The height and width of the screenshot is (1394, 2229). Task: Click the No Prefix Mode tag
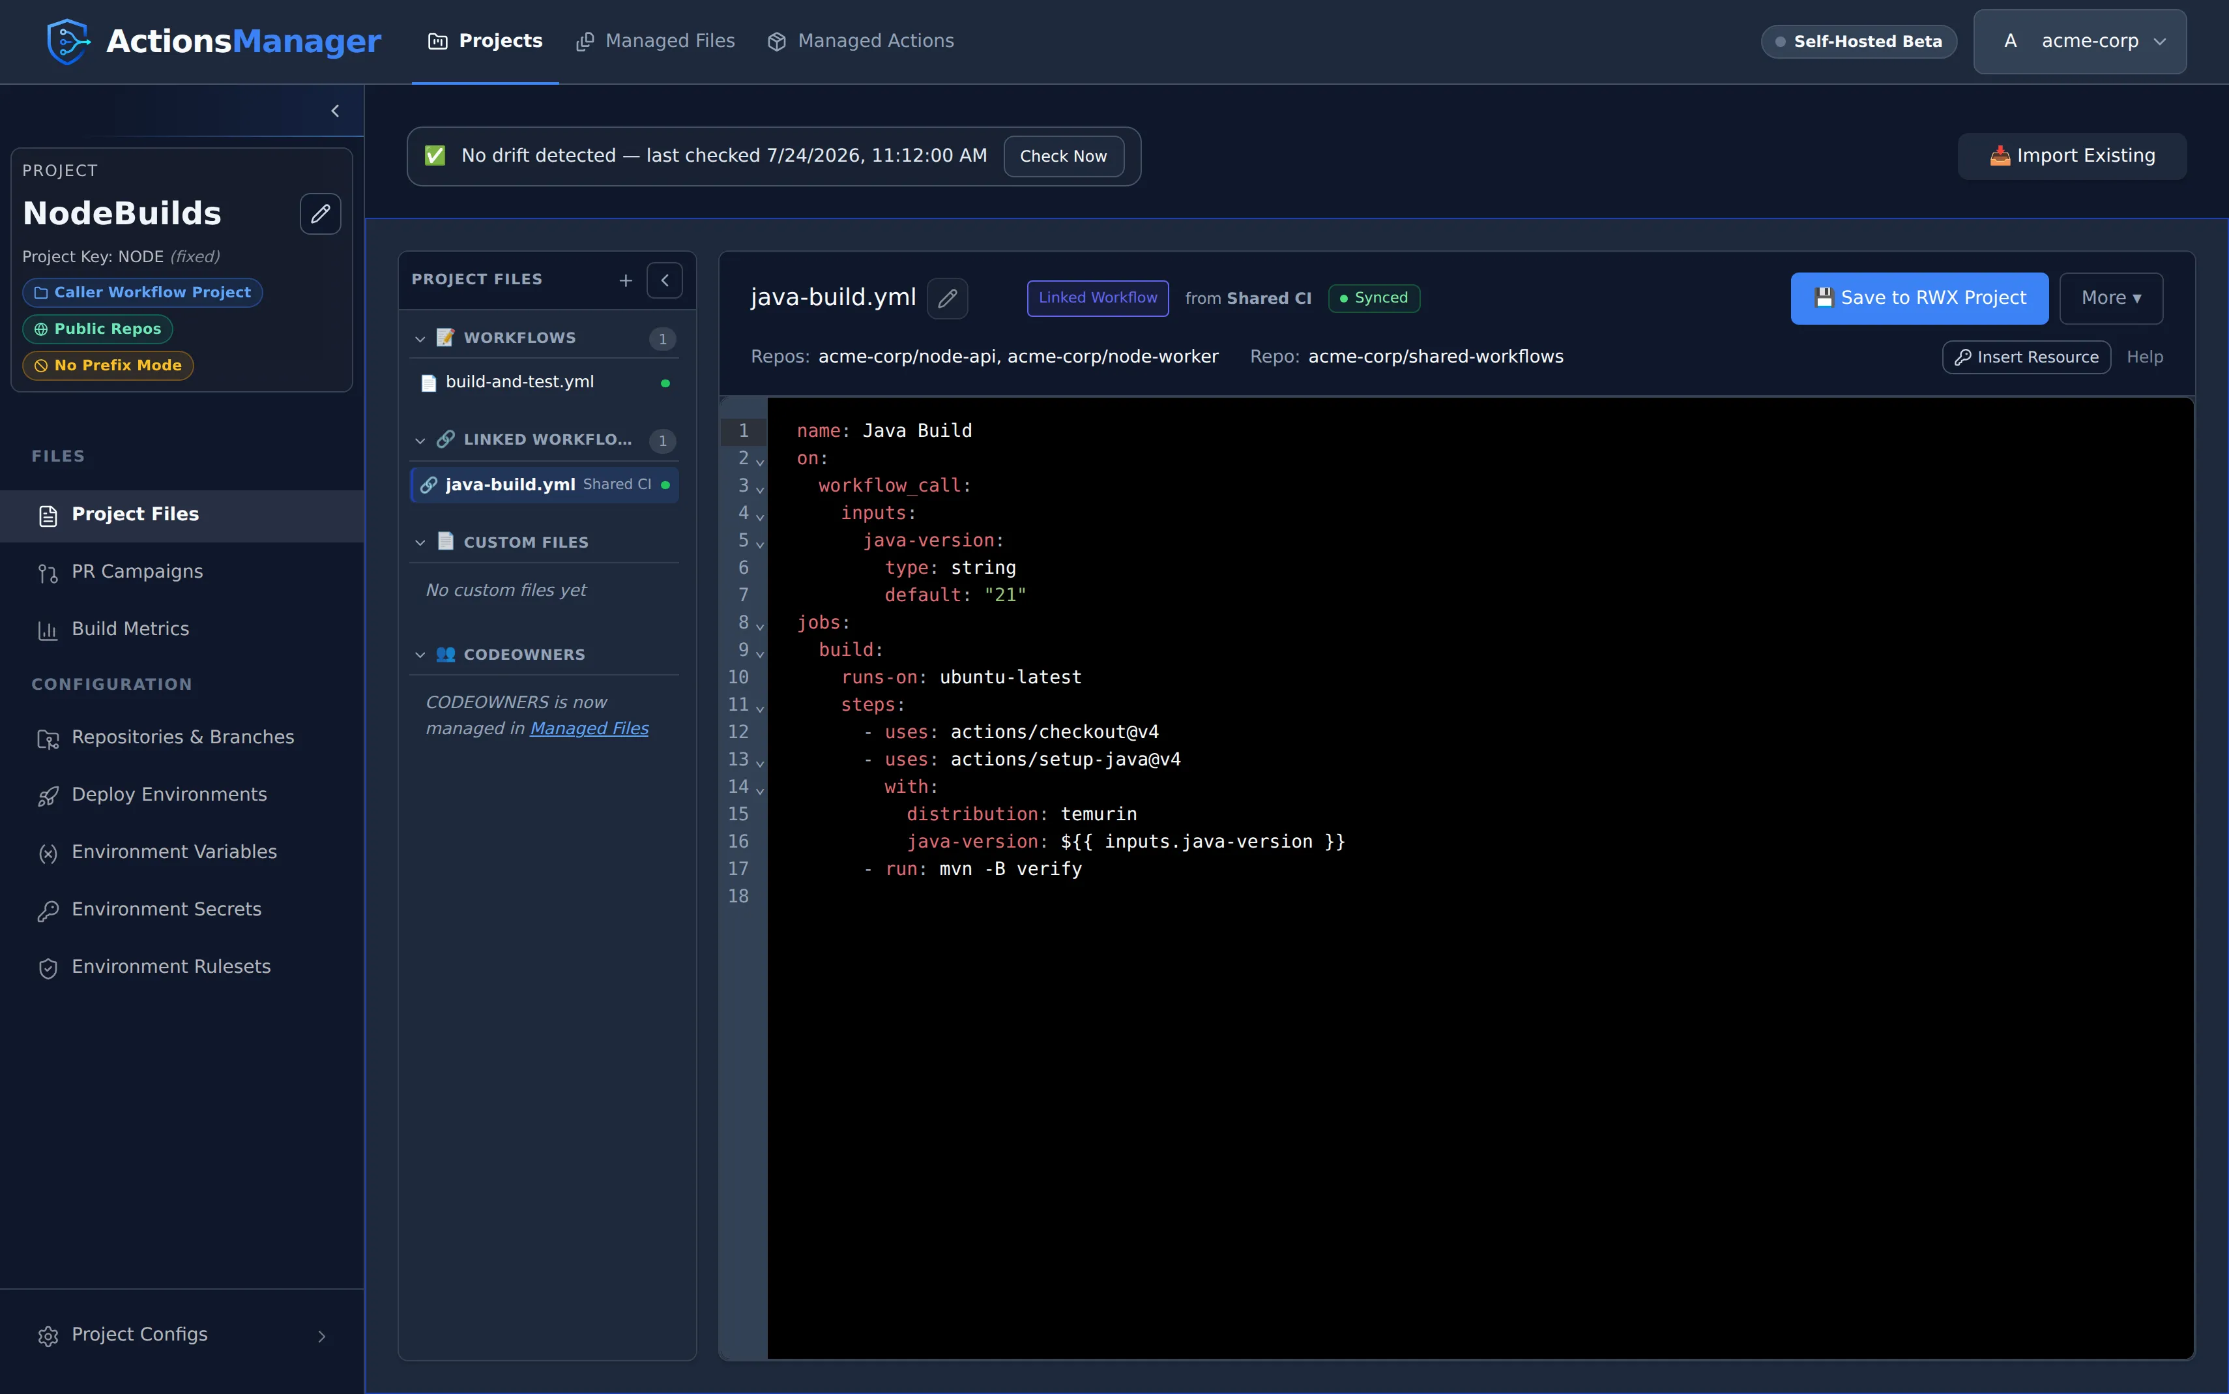click(x=108, y=365)
